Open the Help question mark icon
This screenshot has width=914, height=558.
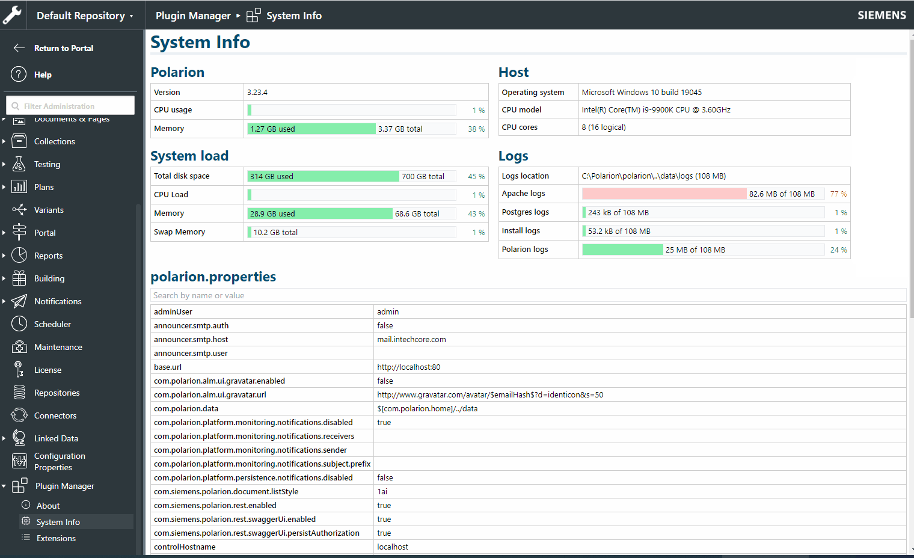19,75
